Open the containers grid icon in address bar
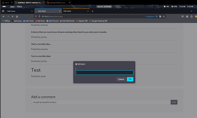The image size is (197, 118). 160,16
